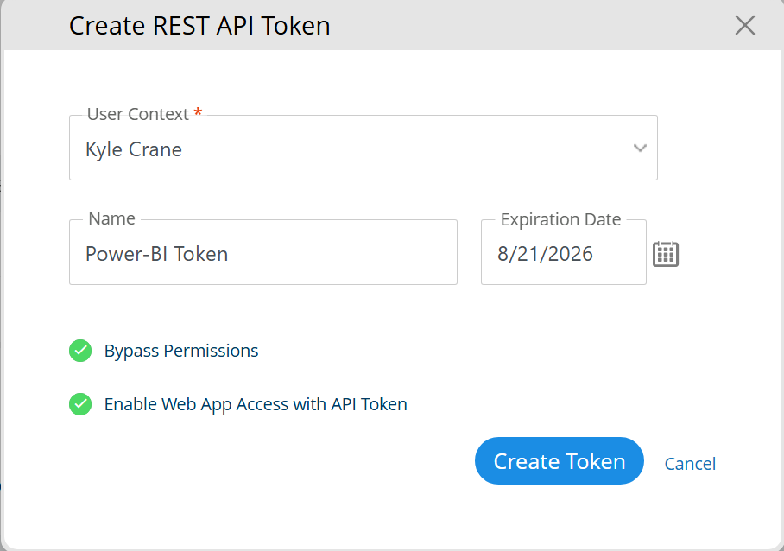Click the 8/21/2026 date value

click(545, 254)
